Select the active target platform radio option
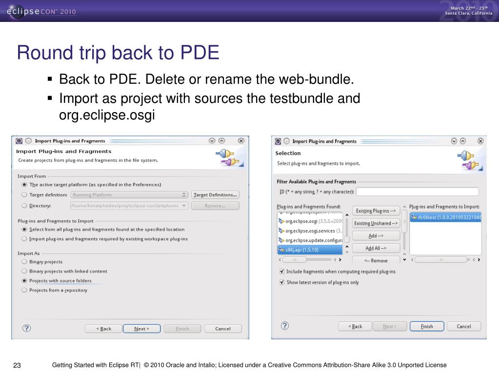Screen dimensions: 499x374 (x=24, y=184)
